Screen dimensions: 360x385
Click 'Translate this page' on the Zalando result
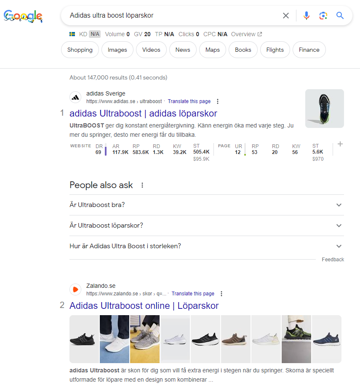[193, 293]
